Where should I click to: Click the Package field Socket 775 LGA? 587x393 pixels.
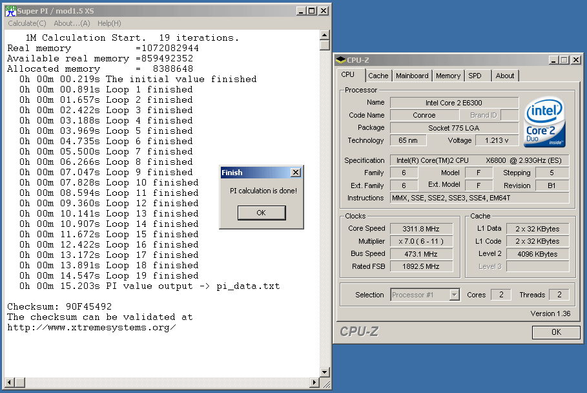[x=454, y=128]
